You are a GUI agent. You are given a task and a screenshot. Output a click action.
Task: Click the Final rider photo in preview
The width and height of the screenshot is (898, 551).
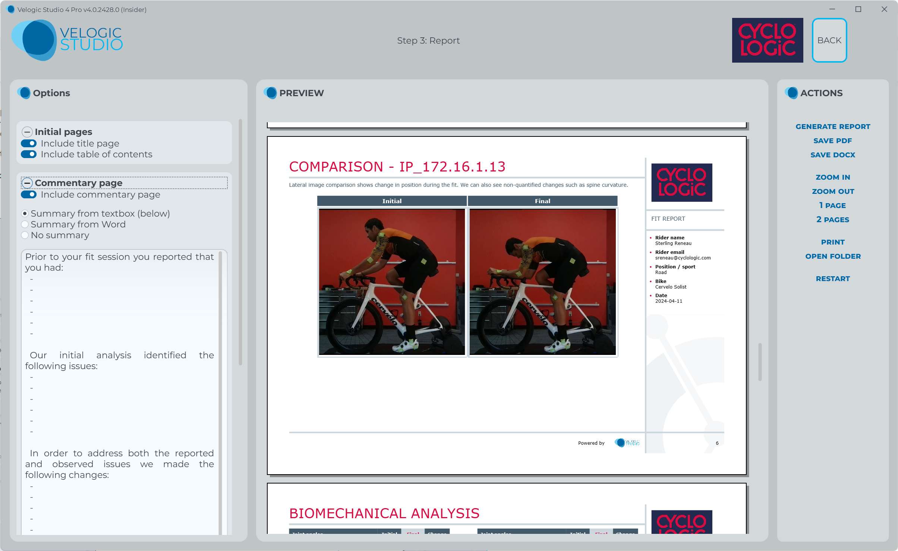pos(542,282)
